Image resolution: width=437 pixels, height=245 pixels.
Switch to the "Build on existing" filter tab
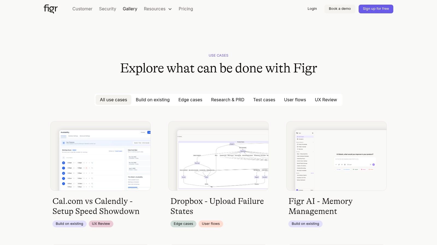153,100
